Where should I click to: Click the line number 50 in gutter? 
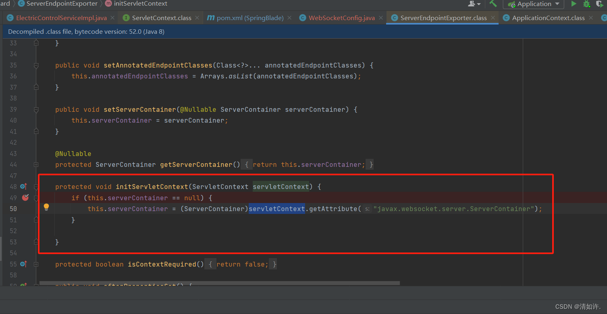coord(13,209)
